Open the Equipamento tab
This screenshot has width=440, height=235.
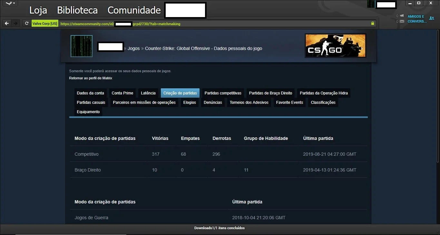coord(88,112)
